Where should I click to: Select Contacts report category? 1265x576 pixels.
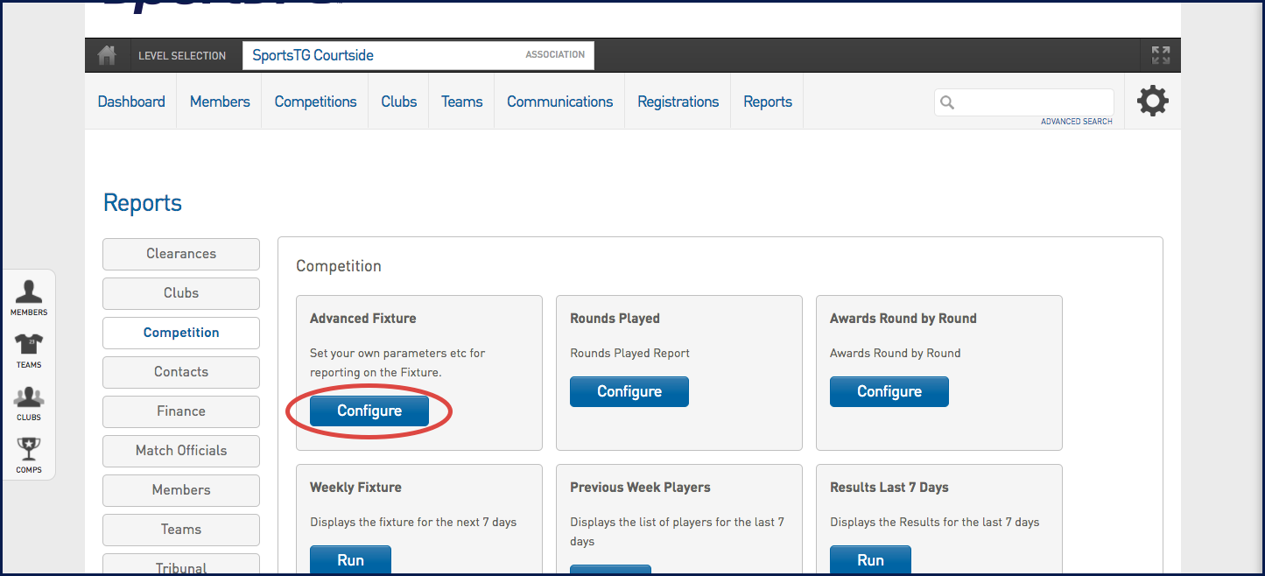pyautogui.click(x=181, y=372)
